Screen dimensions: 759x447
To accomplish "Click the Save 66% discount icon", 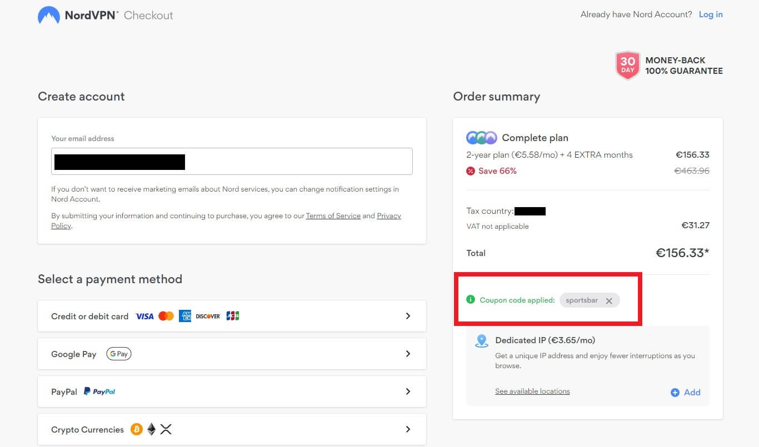I will pos(471,171).
